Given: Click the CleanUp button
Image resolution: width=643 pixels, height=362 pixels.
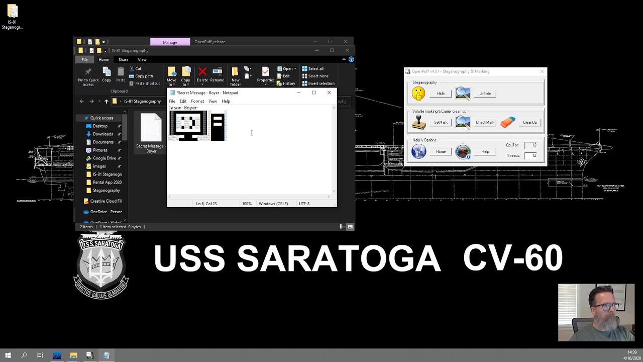Looking at the screenshot, I should coord(530,122).
